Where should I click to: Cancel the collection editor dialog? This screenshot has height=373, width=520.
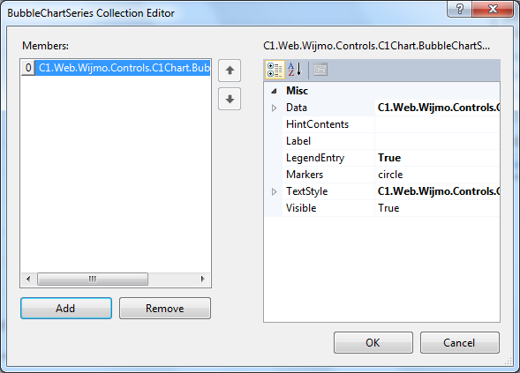459,342
